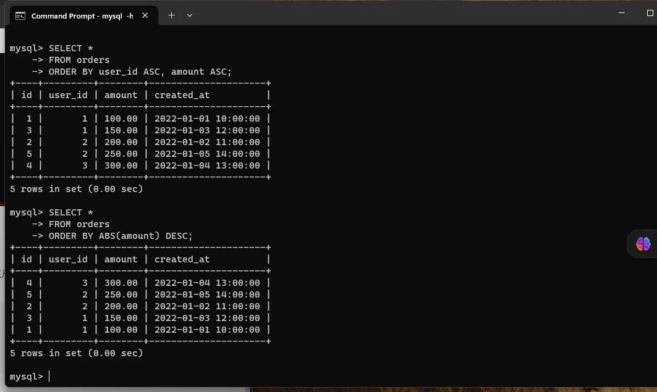Click user_id header in the first table
Screen dimensions: 657x392
coord(68,95)
